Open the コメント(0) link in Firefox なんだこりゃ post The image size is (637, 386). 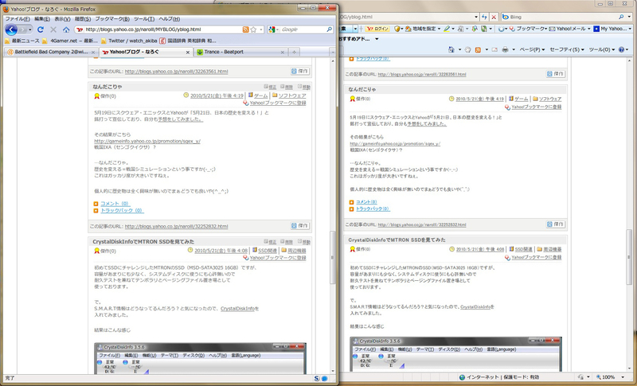115,204
